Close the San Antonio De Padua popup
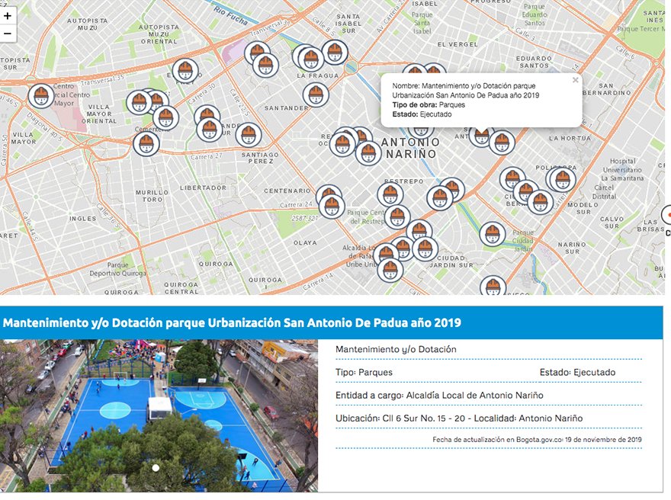The width and height of the screenshot is (671, 500). click(x=575, y=80)
